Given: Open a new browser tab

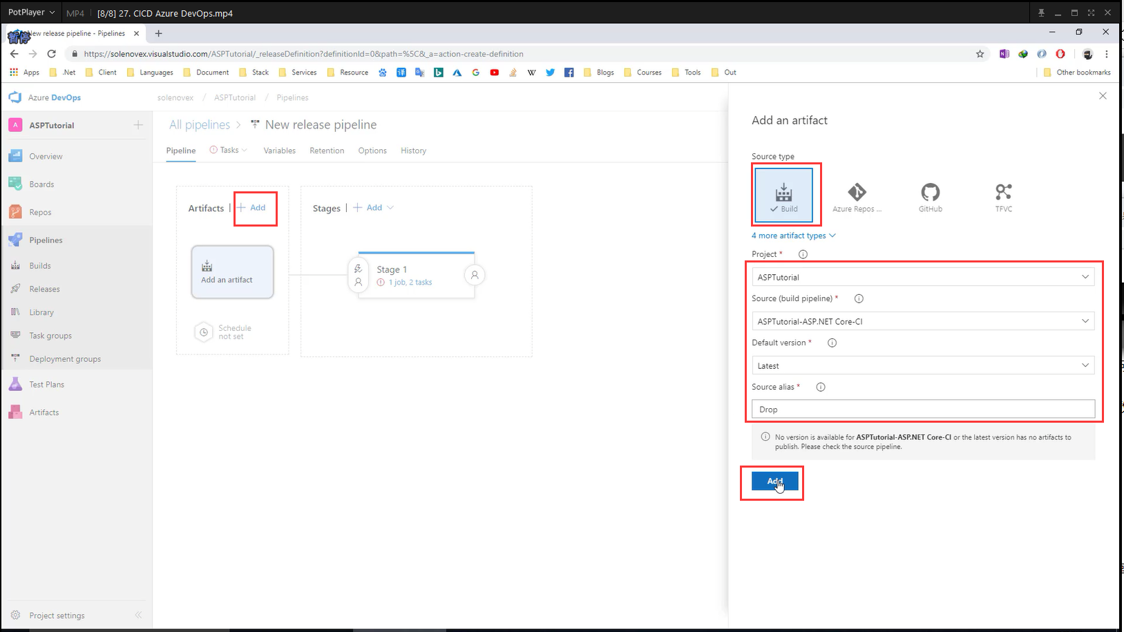Looking at the screenshot, I should tap(158, 33).
